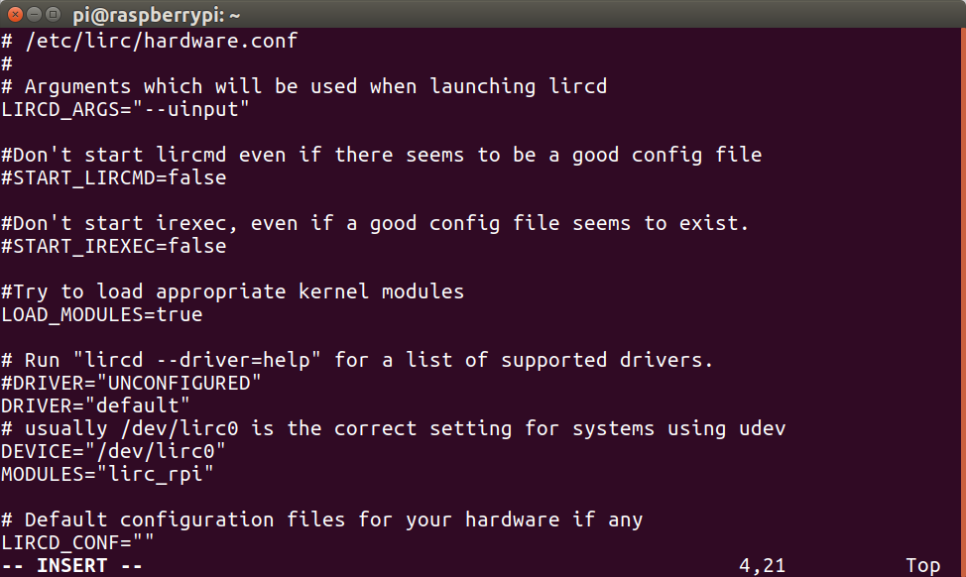Screen dimensions: 966x577
Task: Click the #DRIVER="UNCONFIGURED" line
Action: 131,383
